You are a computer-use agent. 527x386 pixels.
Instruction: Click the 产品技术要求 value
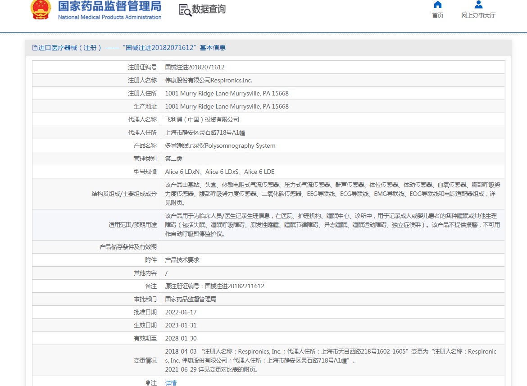182,260
